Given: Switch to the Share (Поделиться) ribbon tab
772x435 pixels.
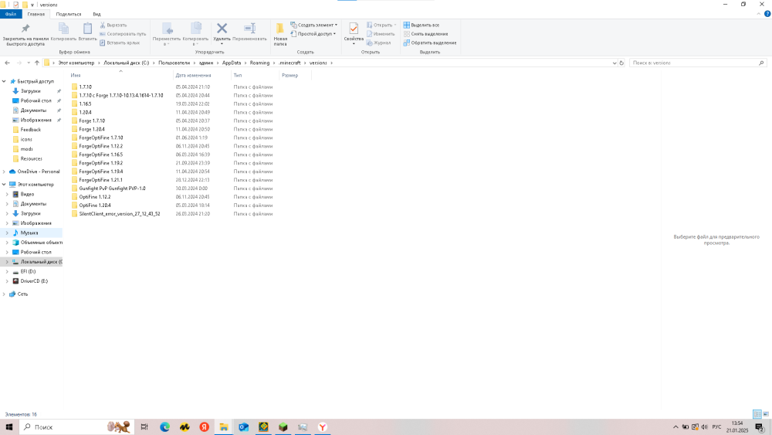Looking at the screenshot, I should [69, 14].
